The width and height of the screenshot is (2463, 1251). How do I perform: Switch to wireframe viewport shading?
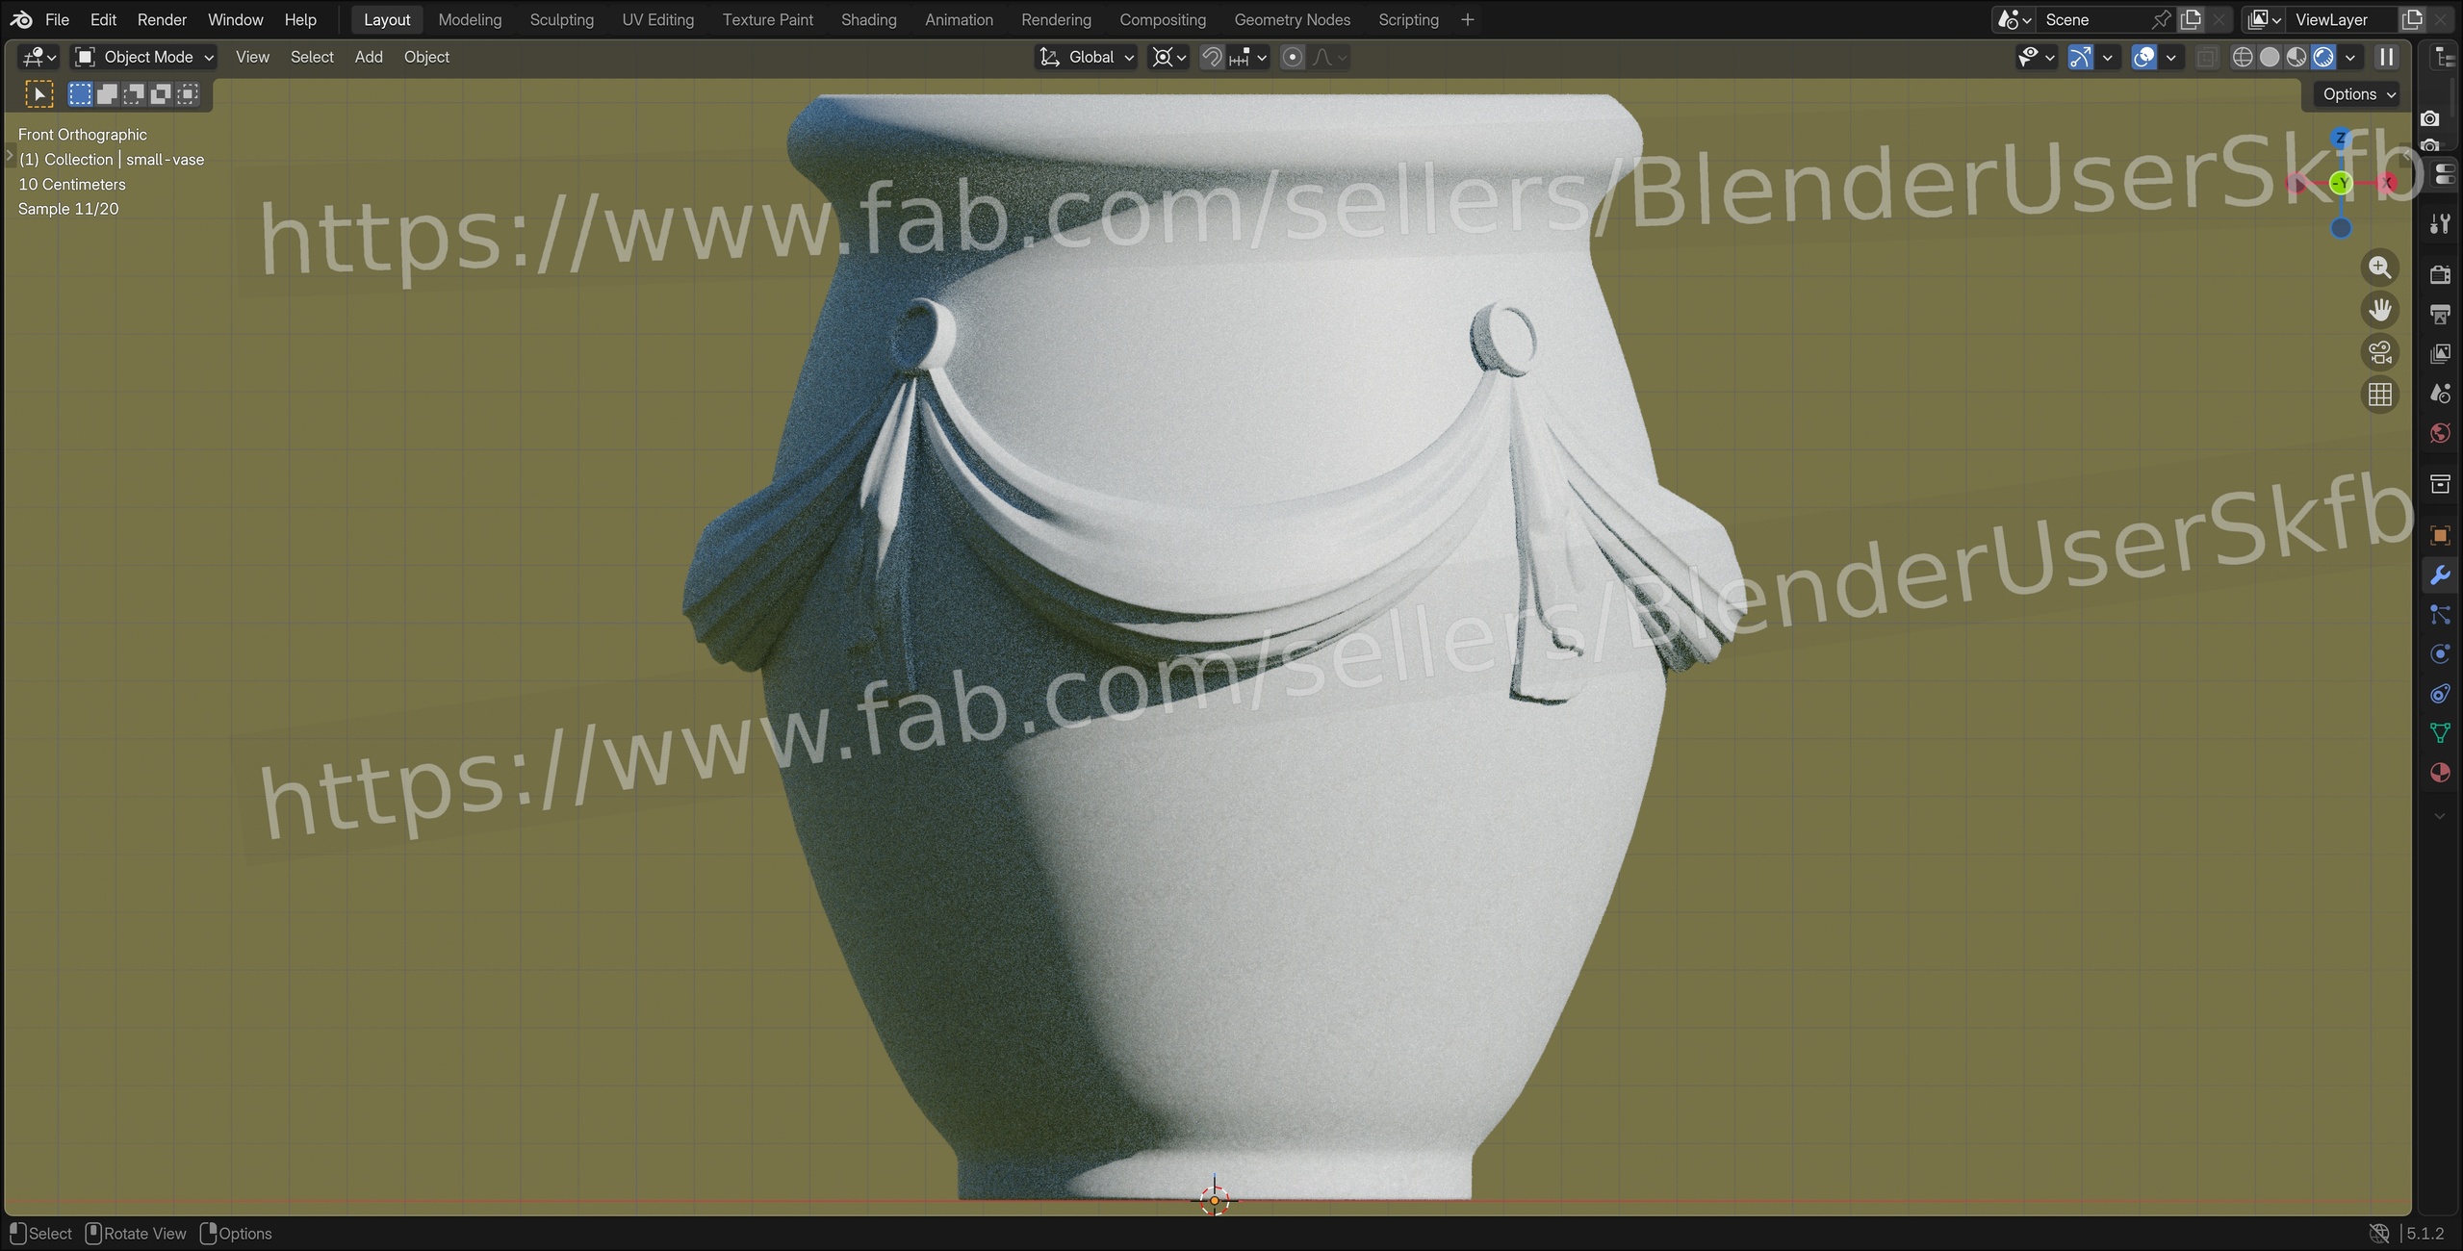(x=2243, y=57)
